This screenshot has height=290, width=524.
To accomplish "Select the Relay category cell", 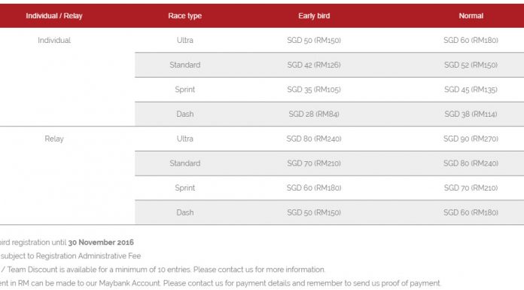I will 54,139.
